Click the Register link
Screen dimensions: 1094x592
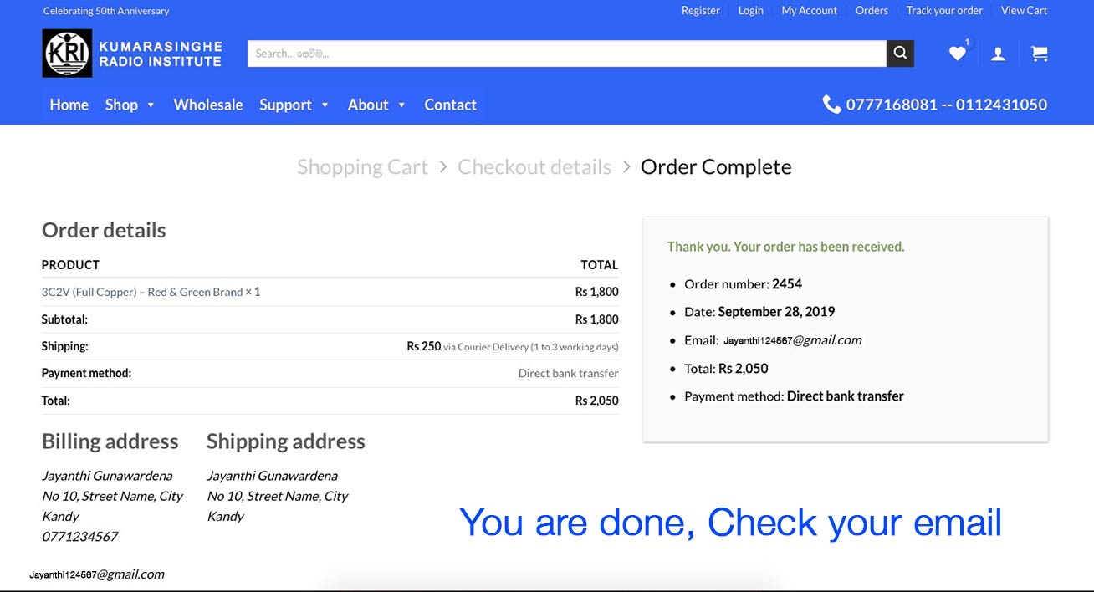(701, 11)
